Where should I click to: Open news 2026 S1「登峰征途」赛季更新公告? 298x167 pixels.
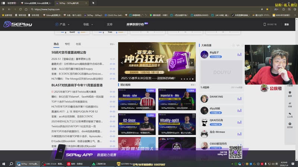pyautogui.click(x=71, y=59)
